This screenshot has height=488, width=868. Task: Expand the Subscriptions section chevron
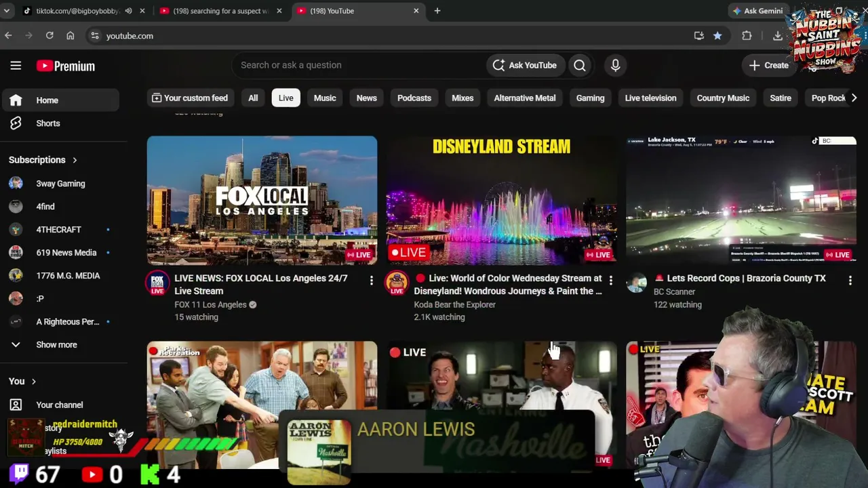pyautogui.click(x=75, y=160)
